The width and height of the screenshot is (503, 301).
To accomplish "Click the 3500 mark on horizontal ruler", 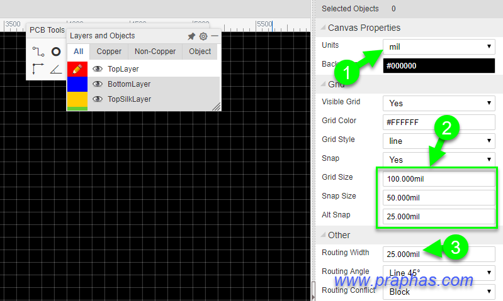I will pyautogui.click(x=13, y=25).
